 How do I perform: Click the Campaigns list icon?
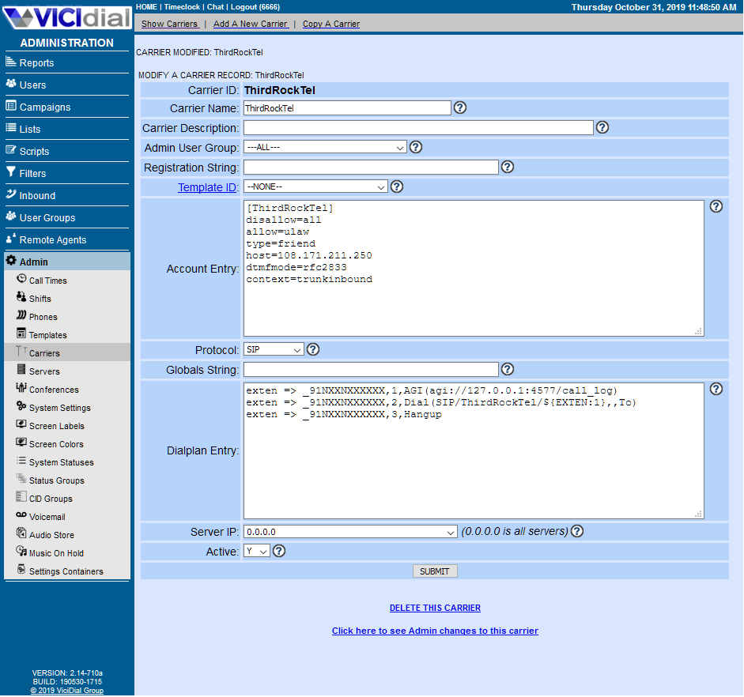[11, 106]
